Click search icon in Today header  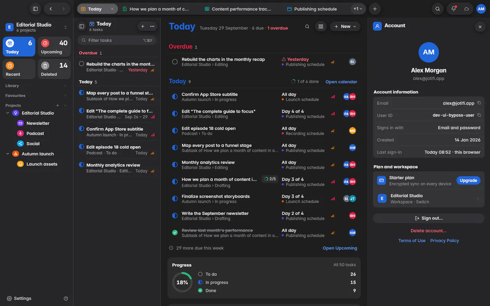[x=307, y=26]
